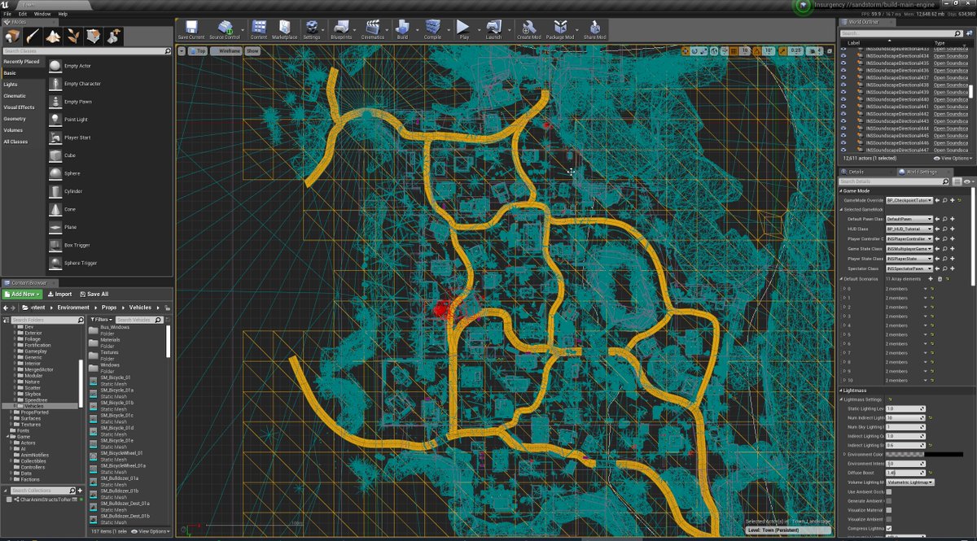Click the Play toolbar icon

[464, 30]
